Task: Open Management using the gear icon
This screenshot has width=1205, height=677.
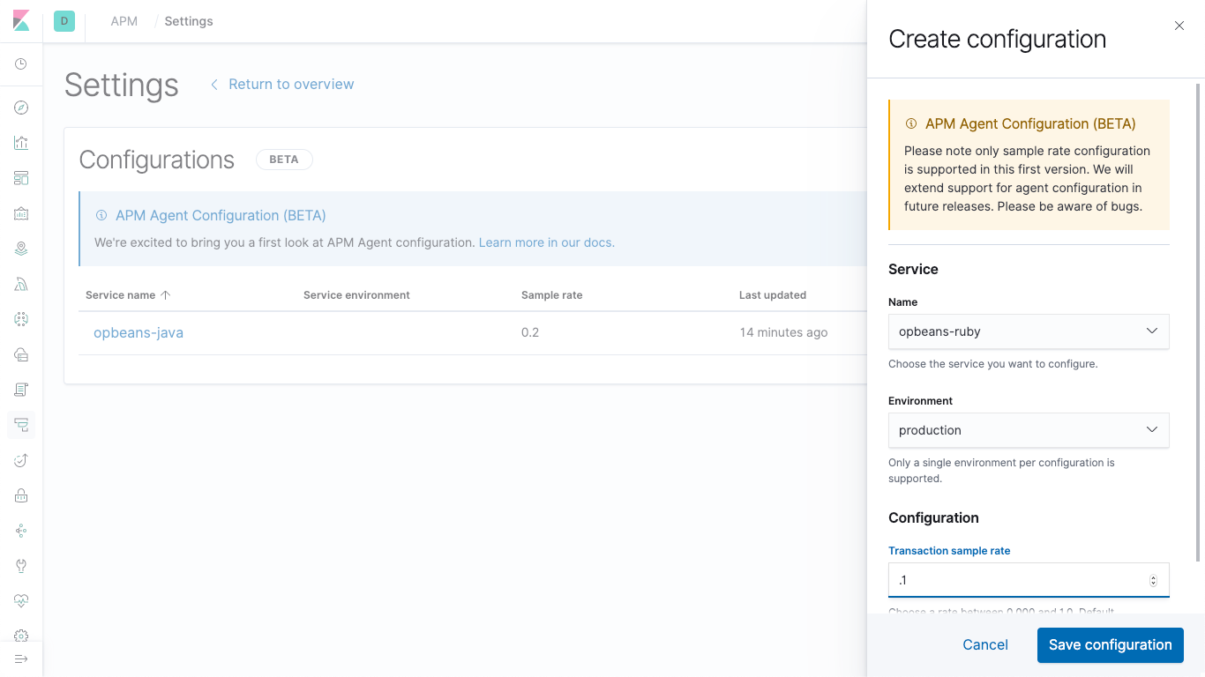Action: pos(21,636)
